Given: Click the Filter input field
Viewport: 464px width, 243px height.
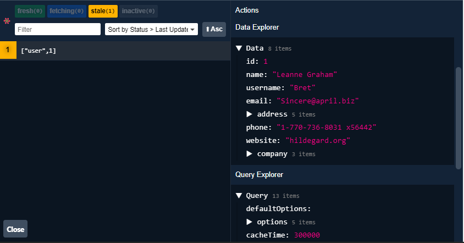Looking at the screenshot, I should click(x=58, y=29).
